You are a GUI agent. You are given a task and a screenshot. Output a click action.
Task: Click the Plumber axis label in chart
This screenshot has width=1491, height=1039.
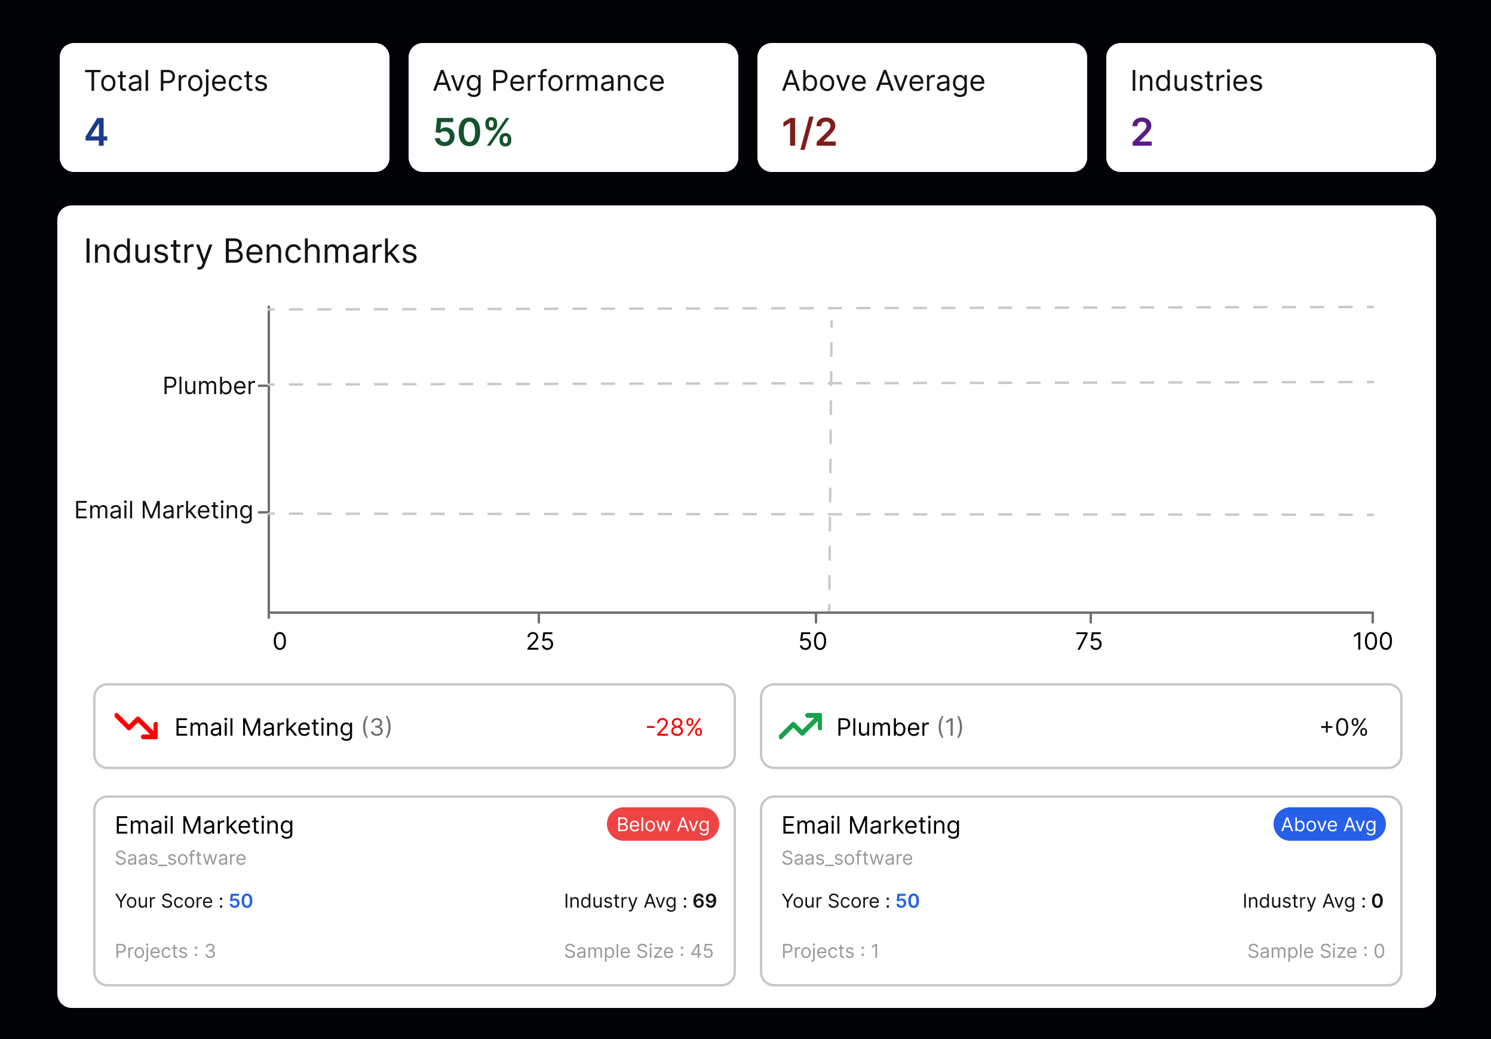click(208, 386)
